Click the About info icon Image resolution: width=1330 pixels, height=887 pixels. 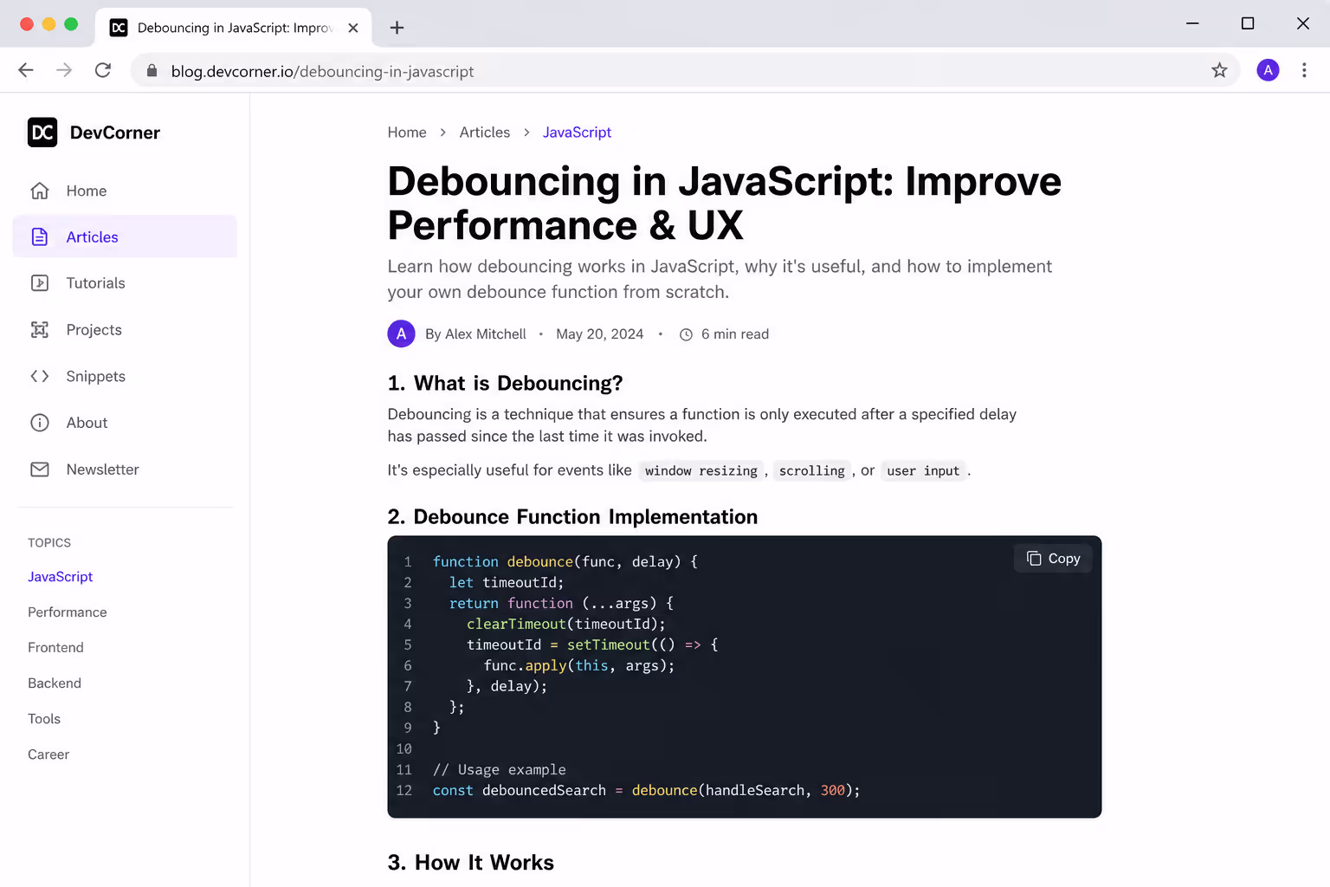point(40,423)
